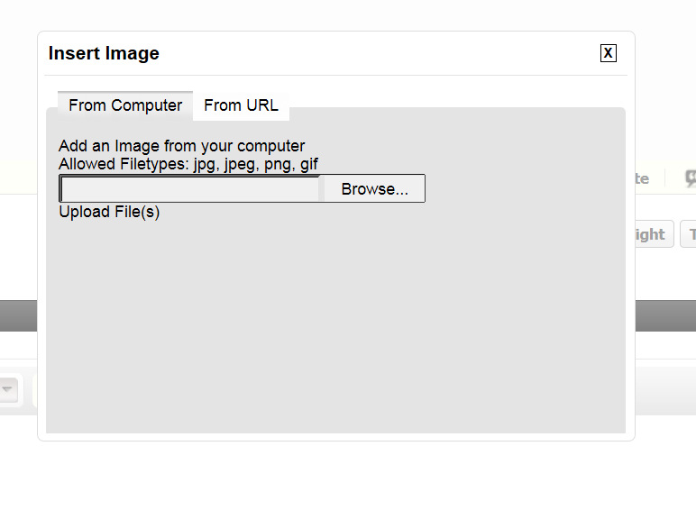Screen dimensions: 696x528
Task: Click the speech bubble icon at right edge
Action: [x=691, y=178]
